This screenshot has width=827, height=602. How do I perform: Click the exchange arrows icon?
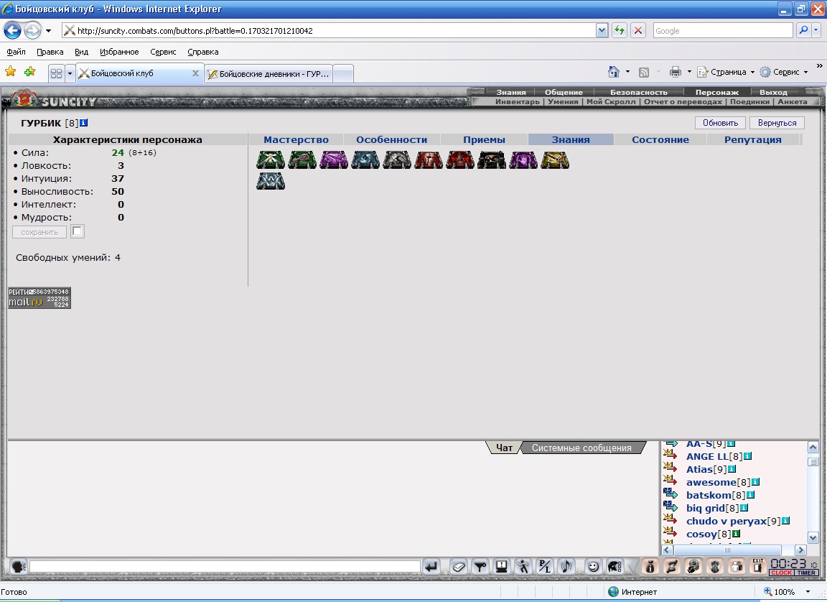(x=672, y=567)
